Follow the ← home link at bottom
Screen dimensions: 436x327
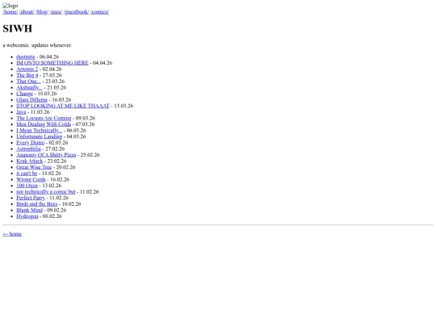tap(12, 234)
